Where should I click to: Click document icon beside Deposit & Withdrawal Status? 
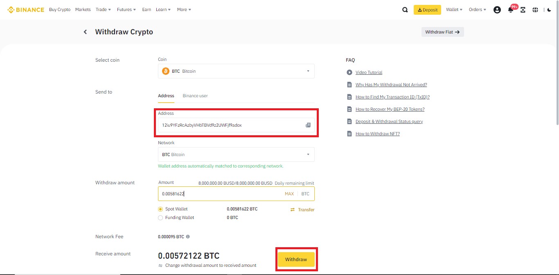(x=349, y=121)
